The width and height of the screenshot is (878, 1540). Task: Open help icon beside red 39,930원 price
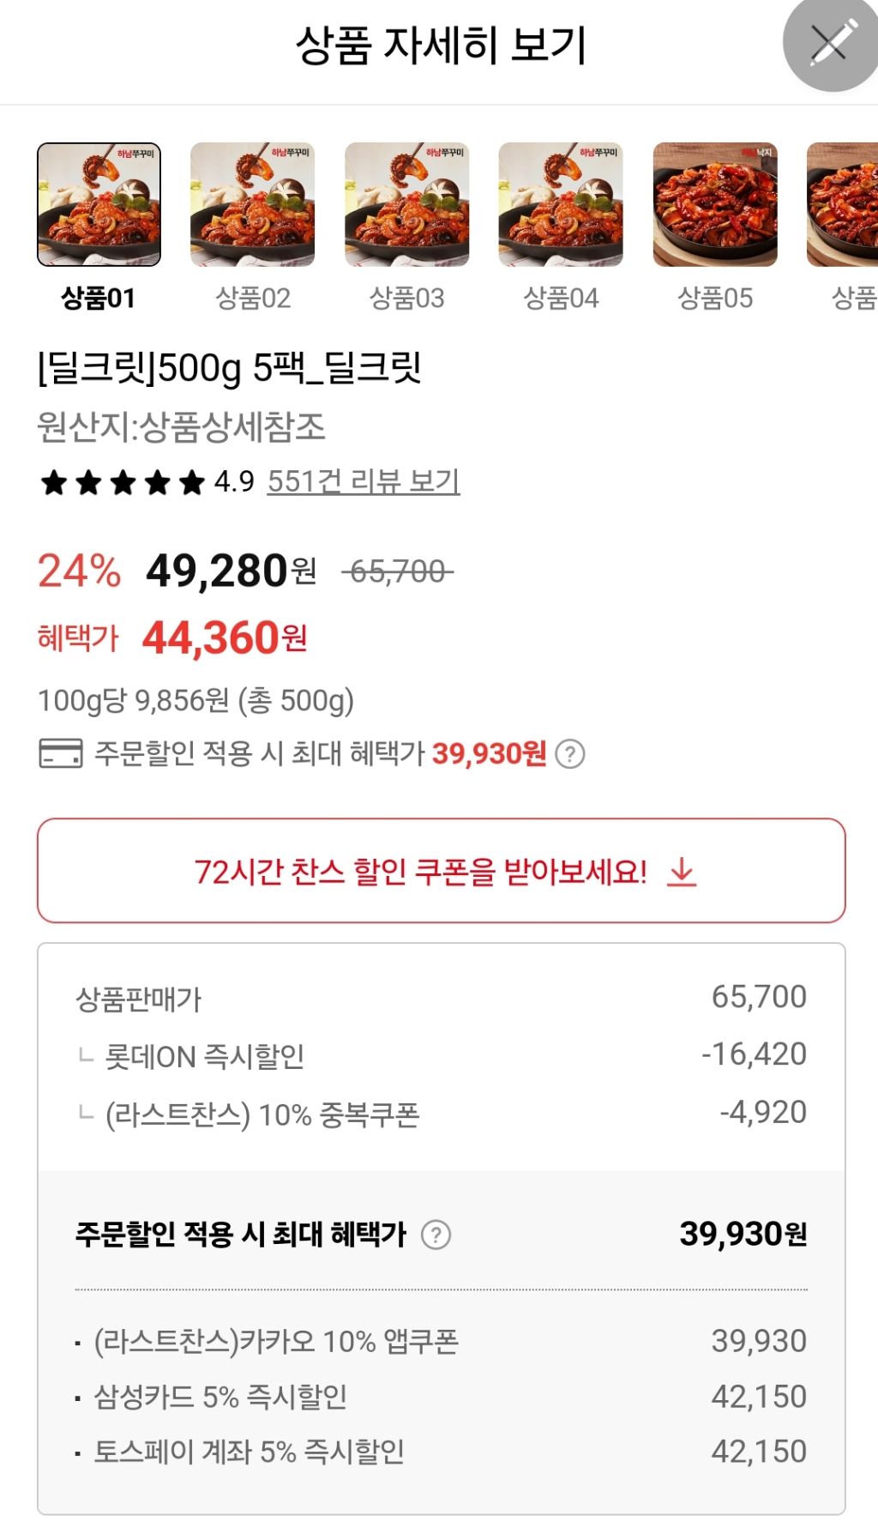tap(570, 754)
